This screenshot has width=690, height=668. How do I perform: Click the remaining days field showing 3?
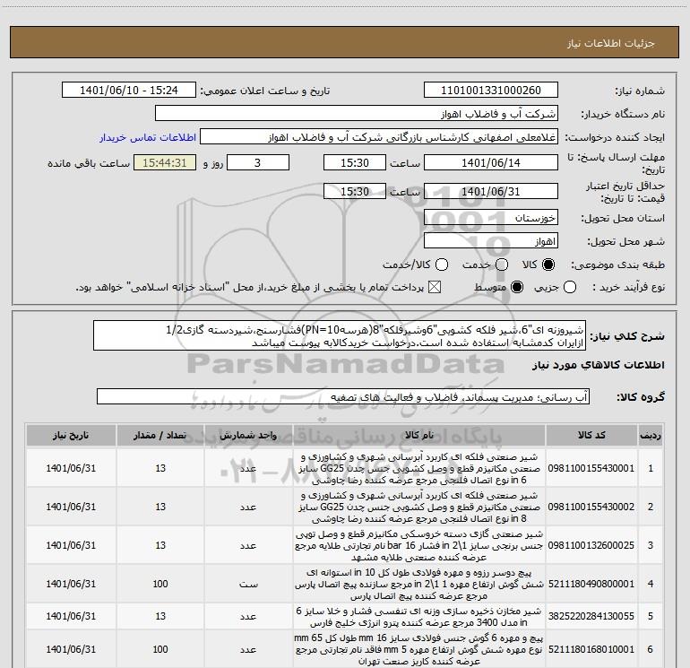coord(258,162)
